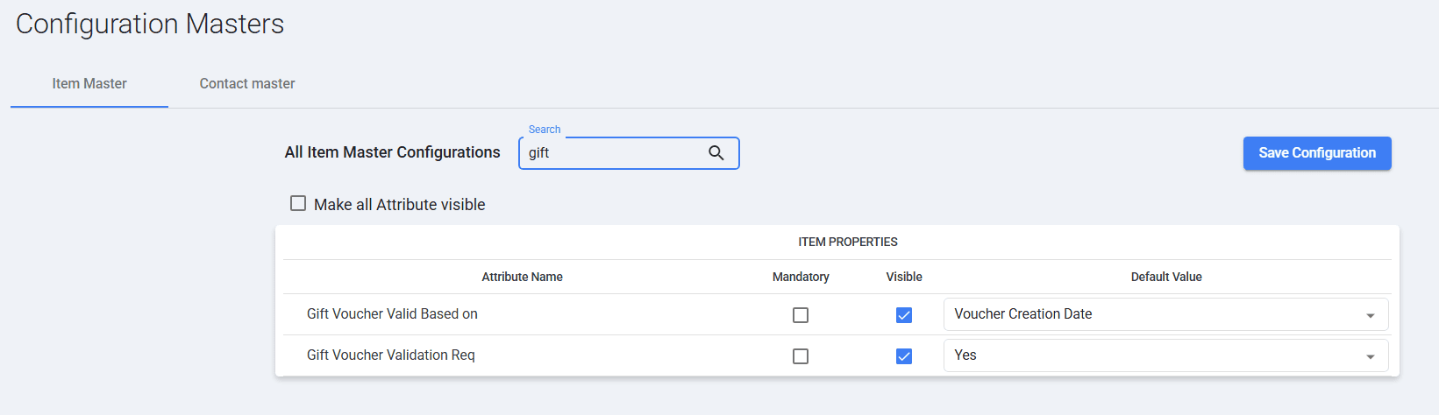Focus the Search field containing 'gift'

[x=610, y=153]
